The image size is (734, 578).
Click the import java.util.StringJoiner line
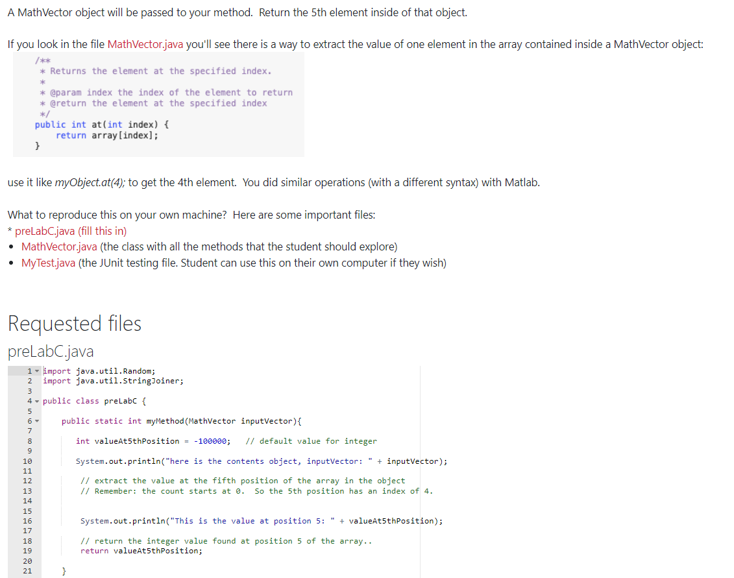(114, 380)
